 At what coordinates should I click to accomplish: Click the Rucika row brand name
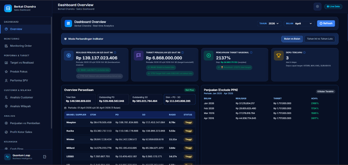tap(70, 131)
